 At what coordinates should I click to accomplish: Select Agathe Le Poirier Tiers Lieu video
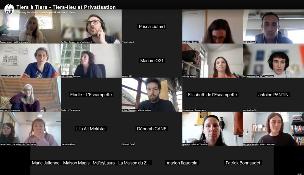pos(213,129)
